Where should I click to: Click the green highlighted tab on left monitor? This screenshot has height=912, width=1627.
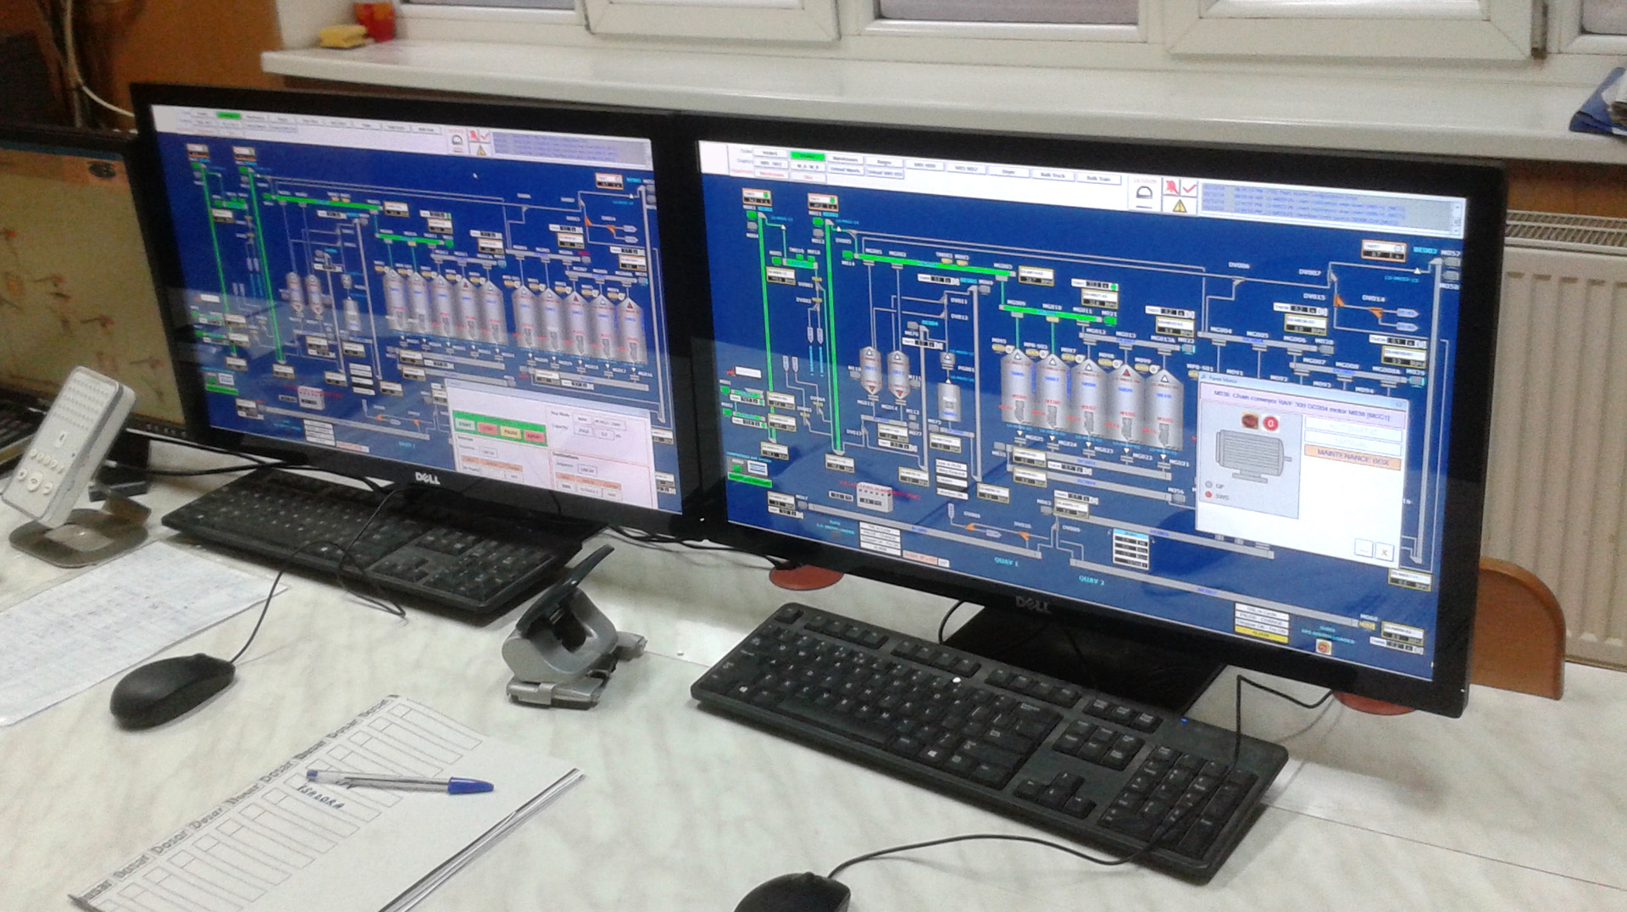(x=229, y=116)
